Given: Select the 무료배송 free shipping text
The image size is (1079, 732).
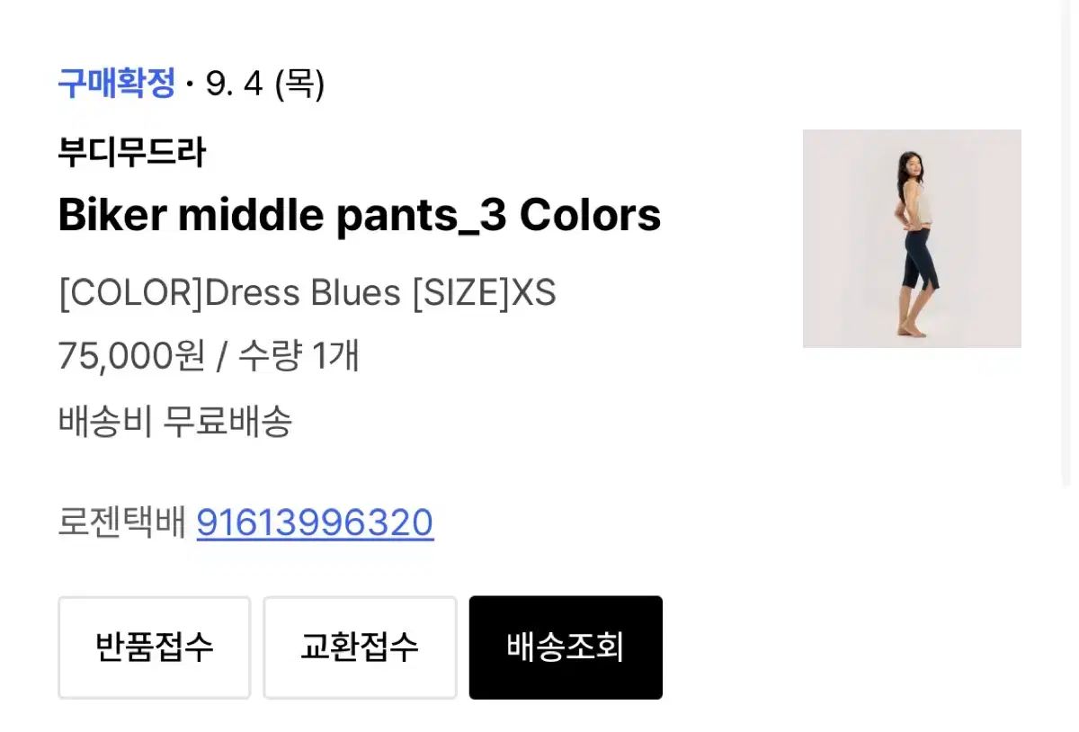Looking at the screenshot, I should coord(227,420).
